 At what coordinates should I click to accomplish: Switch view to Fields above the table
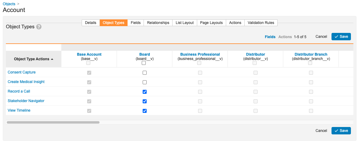click(270, 37)
